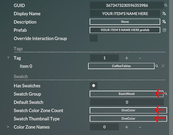Edit the Default Swatch value field
The width and height of the screenshot is (173, 135).
click(127, 102)
